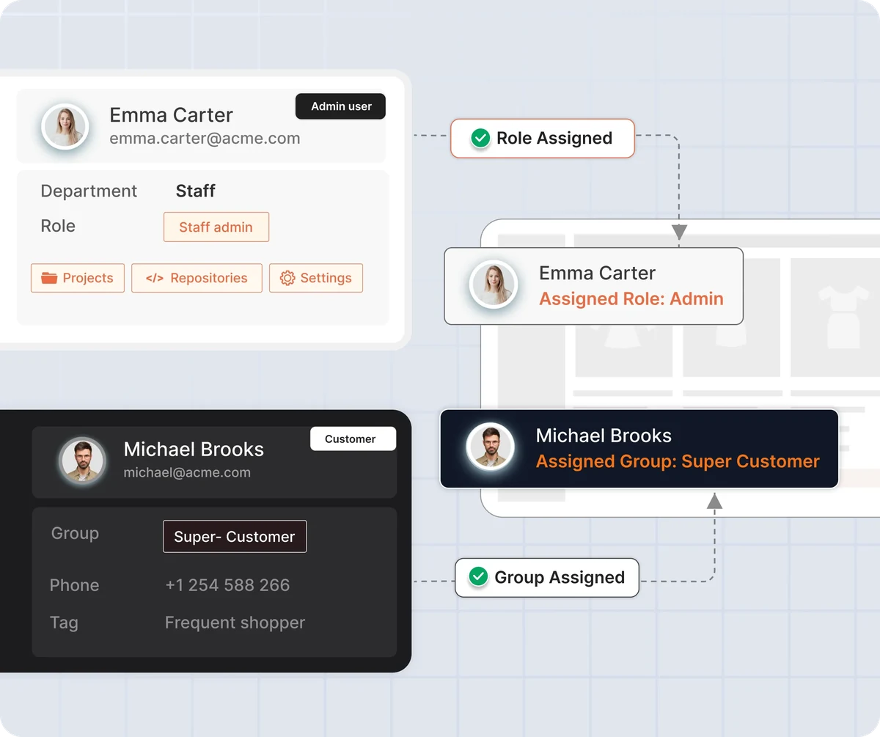
Task: Click the Repositories code-bracket icon
Action: 155,278
